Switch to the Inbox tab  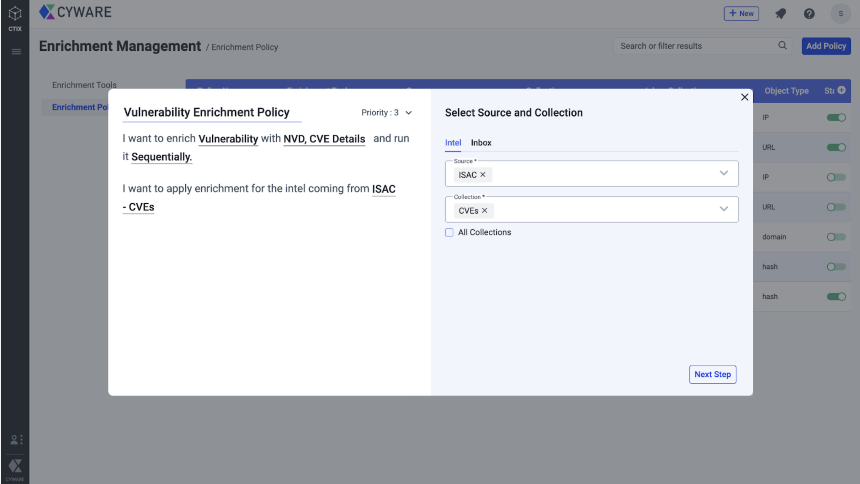(x=481, y=143)
